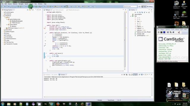Viewport: 190px width, 106px height.
Task: Open the New dropdown arrow in toolbar
Action: point(5,6)
